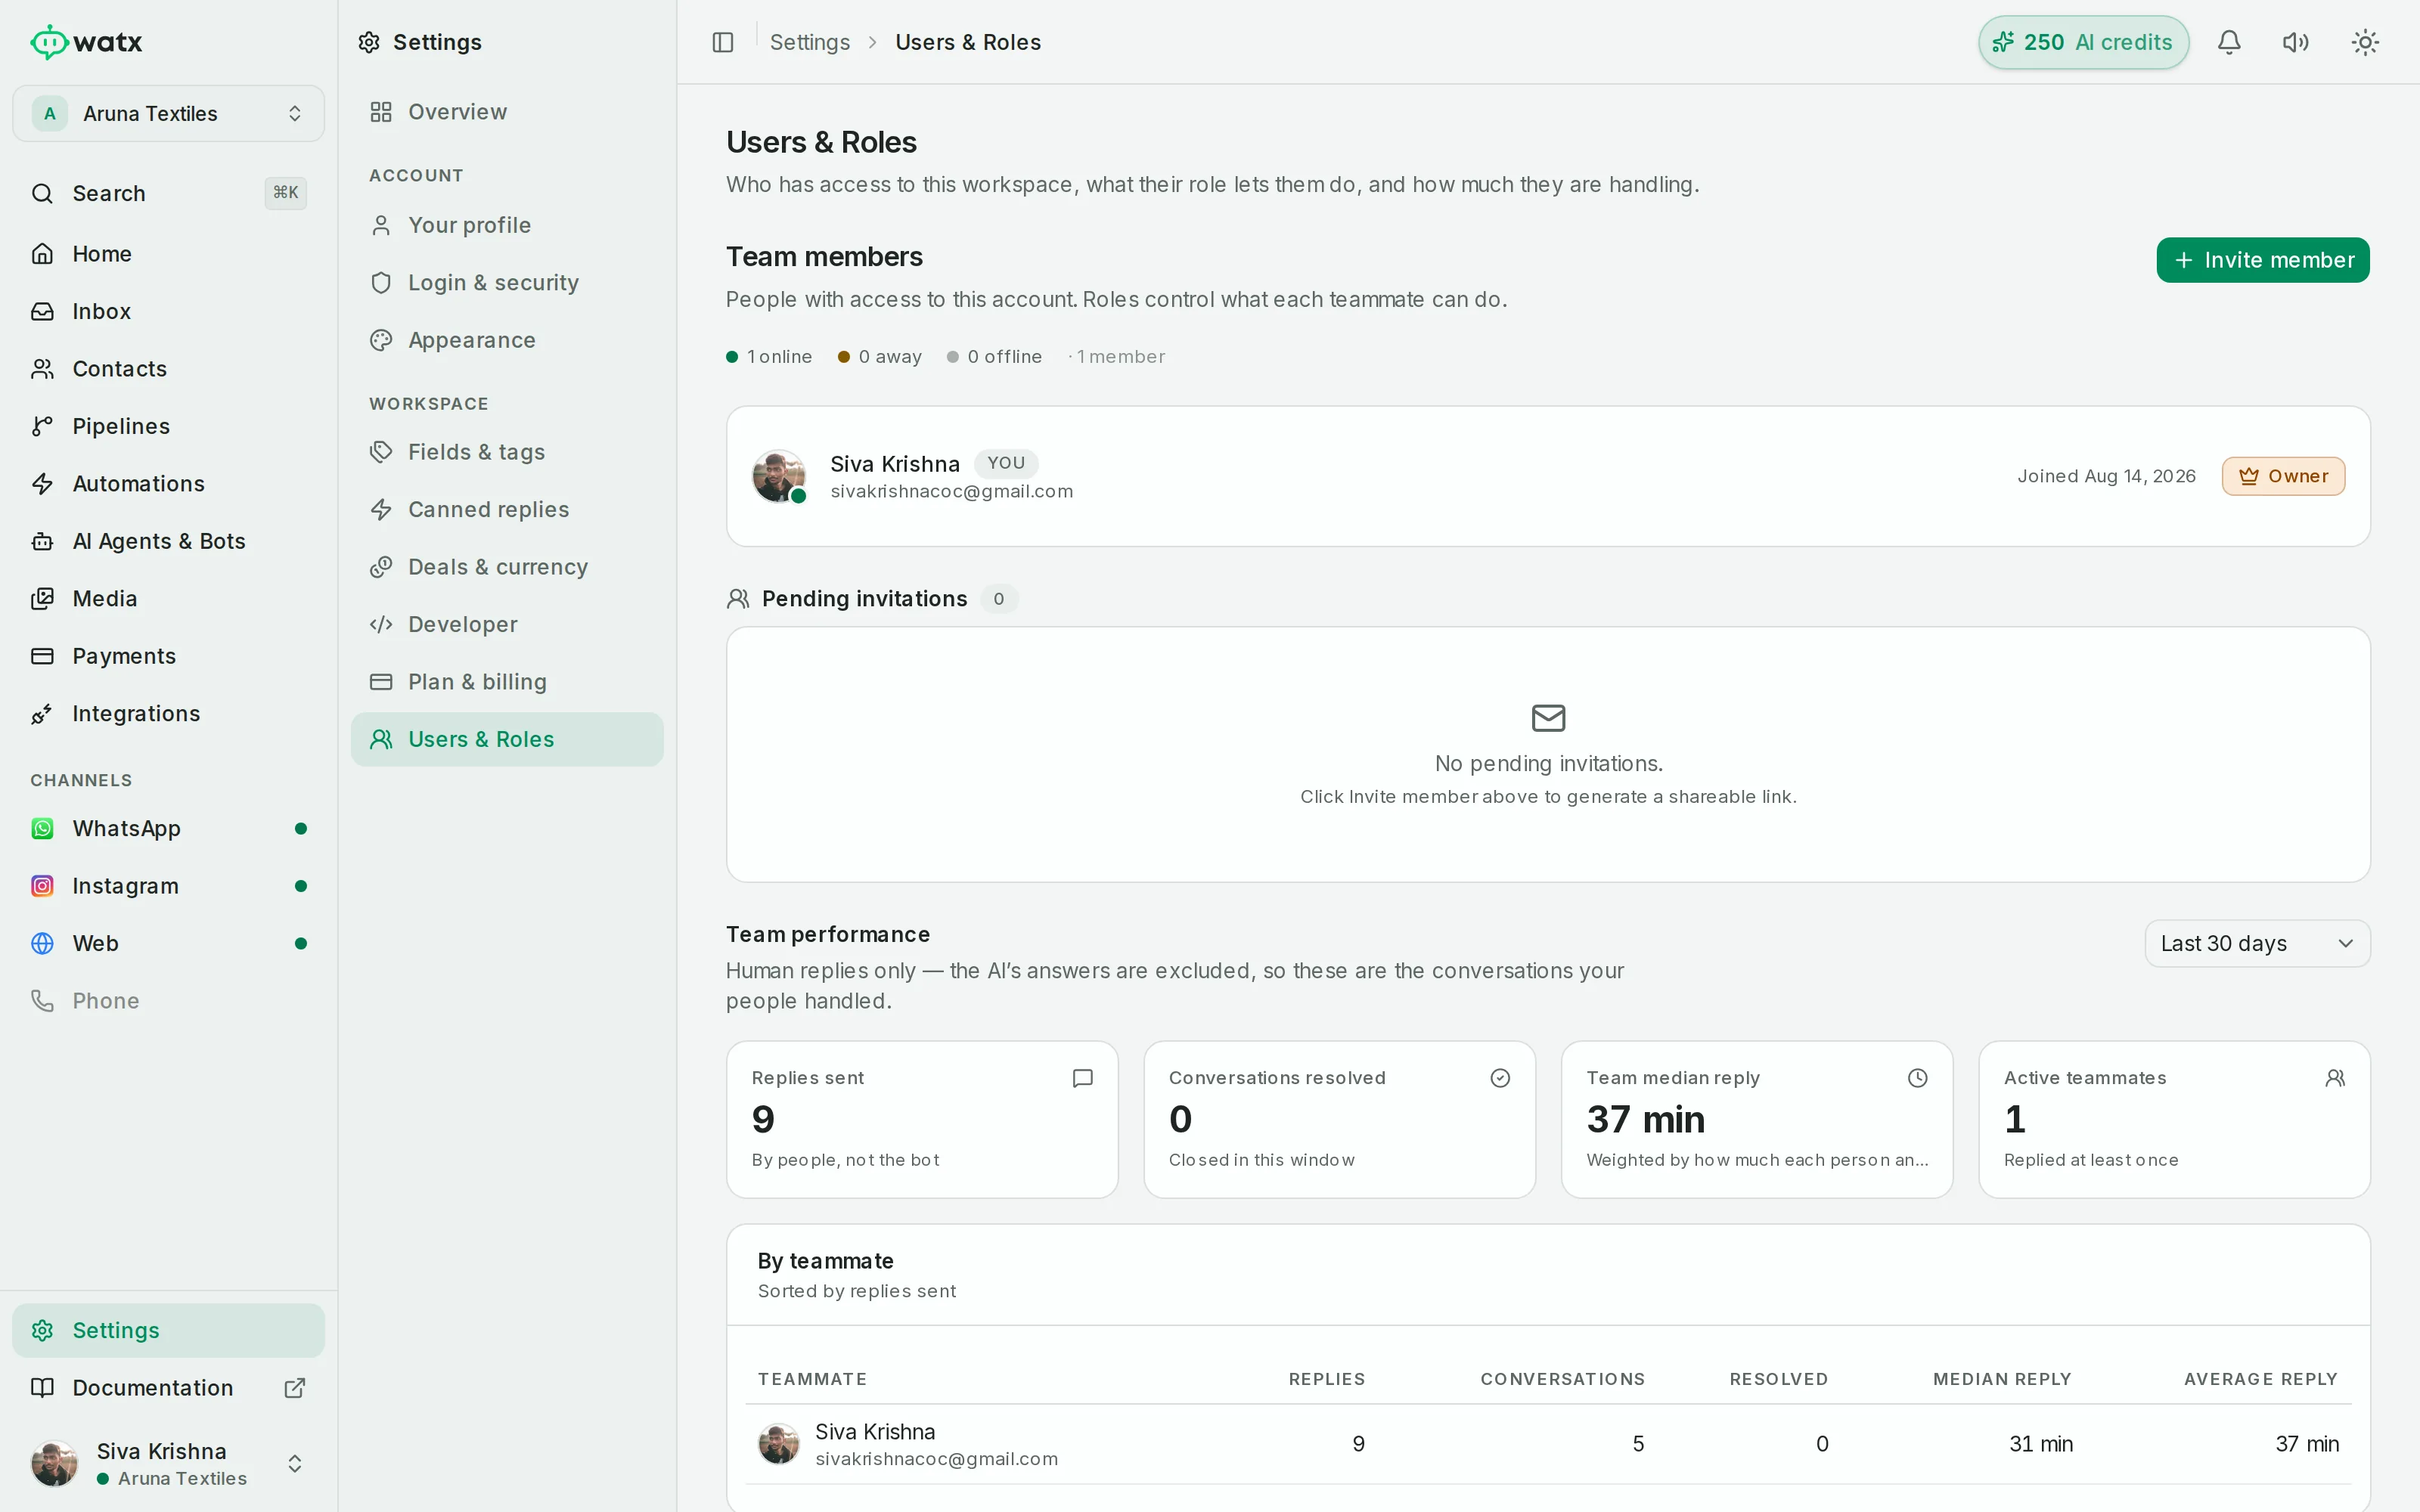The height and width of the screenshot is (1512, 2420).
Task: Go to Your profile settings
Action: coord(507,225)
